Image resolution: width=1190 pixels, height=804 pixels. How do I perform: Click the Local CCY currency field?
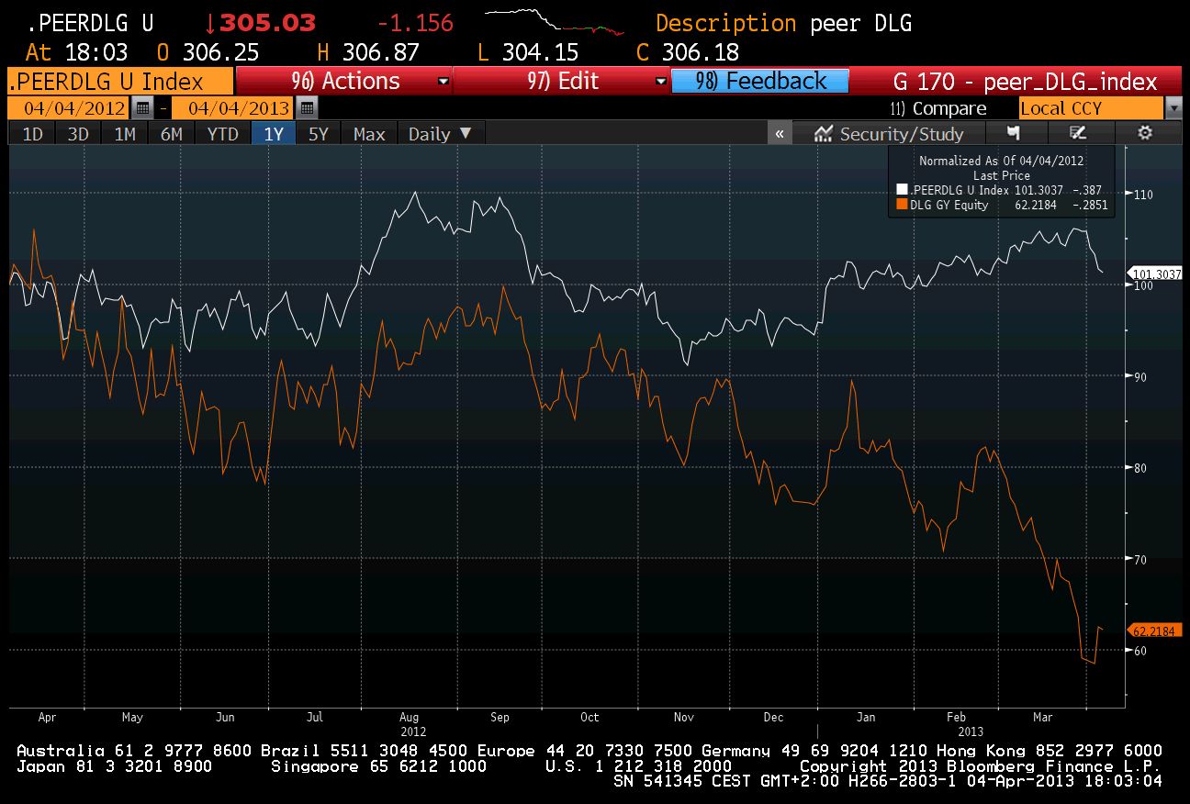(1091, 108)
